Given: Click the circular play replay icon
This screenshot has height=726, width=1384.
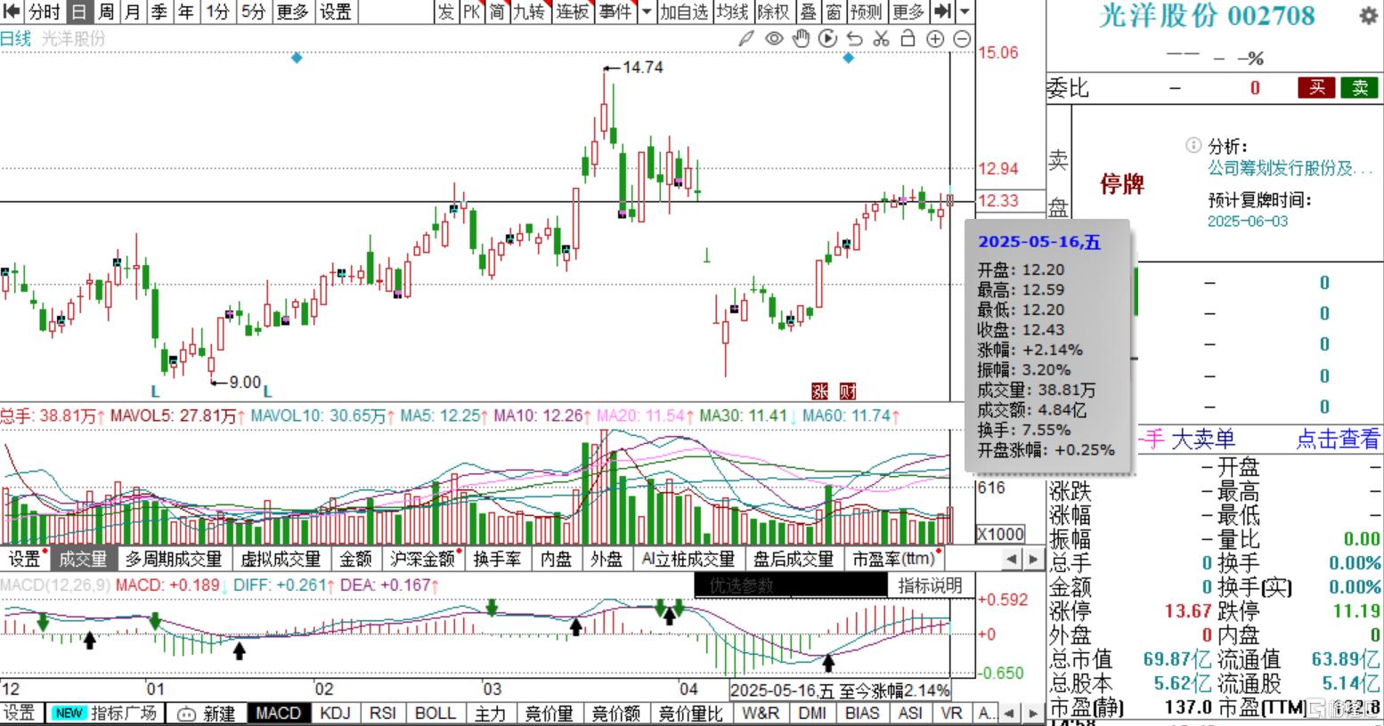Looking at the screenshot, I should click(827, 38).
